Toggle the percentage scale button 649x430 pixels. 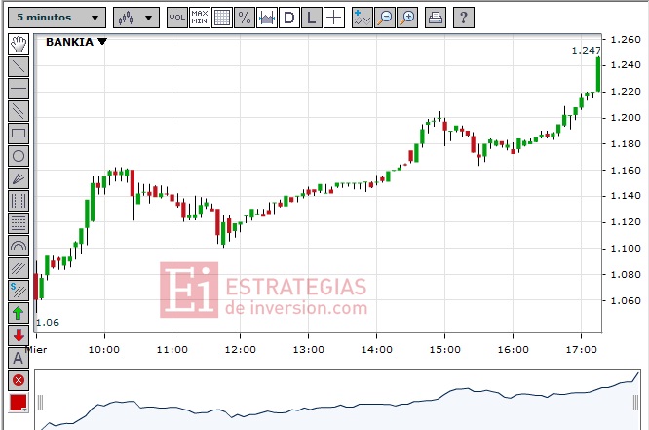click(245, 18)
